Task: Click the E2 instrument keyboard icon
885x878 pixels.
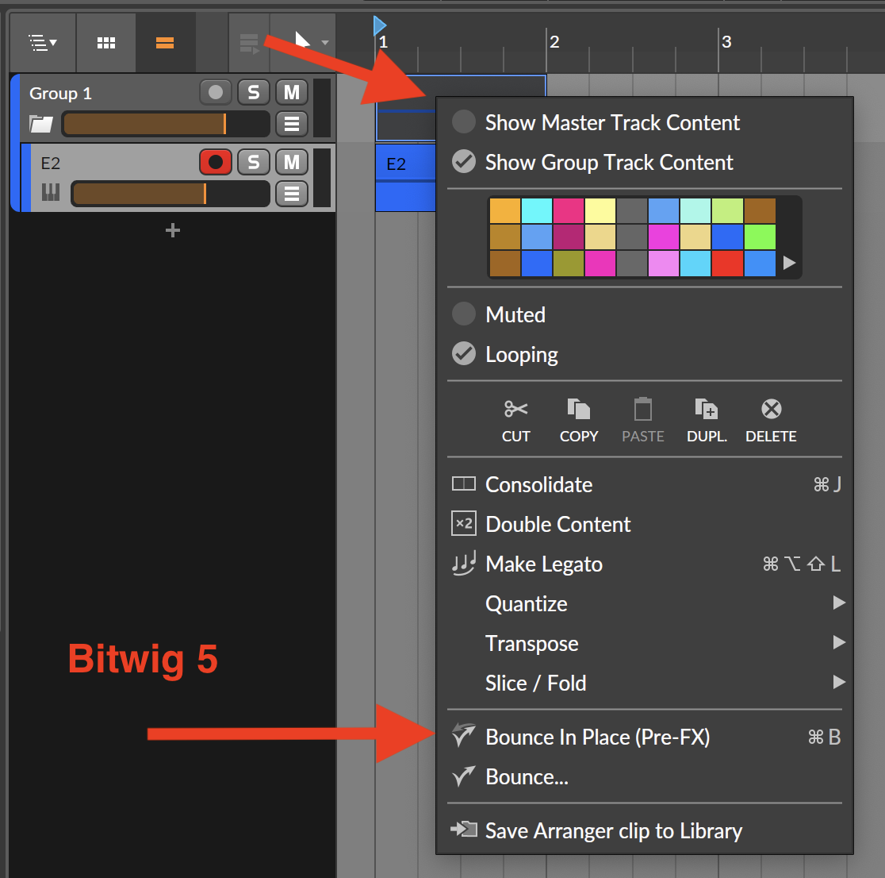Action: [x=51, y=193]
